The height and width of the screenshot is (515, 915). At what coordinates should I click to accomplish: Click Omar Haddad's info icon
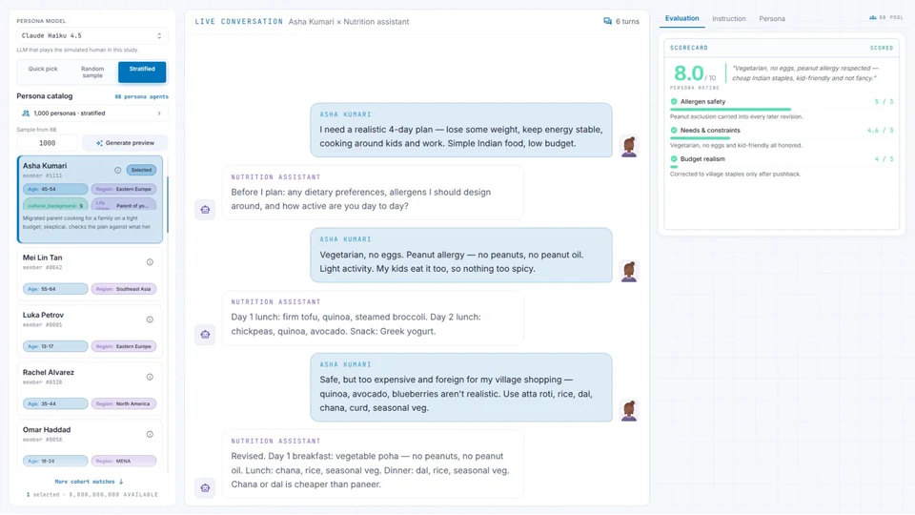(x=150, y=434)
